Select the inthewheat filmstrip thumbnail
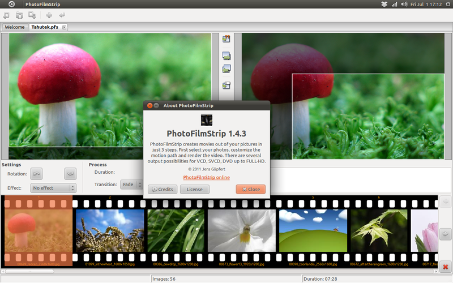Viewport: 453px width, 283px height. point(110,231)
